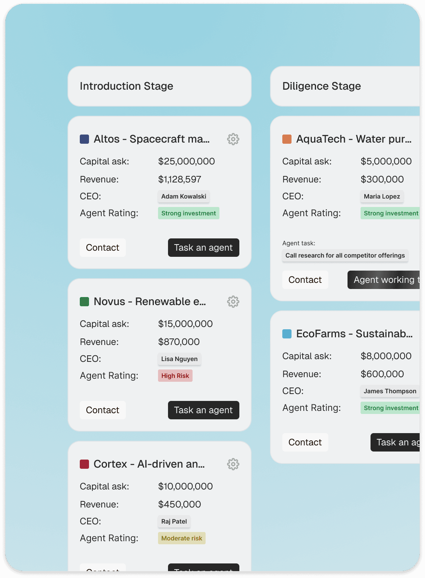Screen dimensions: 425x578
Task: Click High Risk rating badge
Action: click(x=175, y=376)
